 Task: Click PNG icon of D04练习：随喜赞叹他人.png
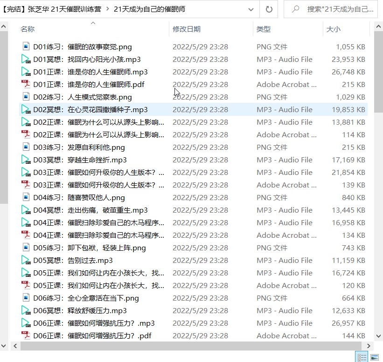(x=26, y=197)
